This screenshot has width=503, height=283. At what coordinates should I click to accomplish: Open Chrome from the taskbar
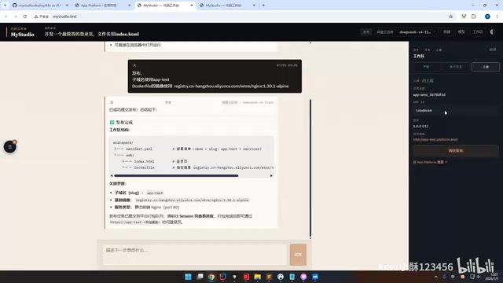(211, 277)
